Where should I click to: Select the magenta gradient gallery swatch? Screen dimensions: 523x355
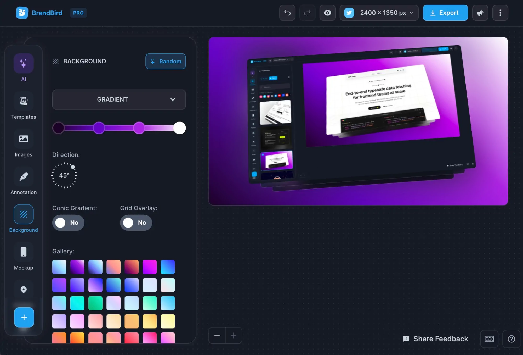[150, 267]
